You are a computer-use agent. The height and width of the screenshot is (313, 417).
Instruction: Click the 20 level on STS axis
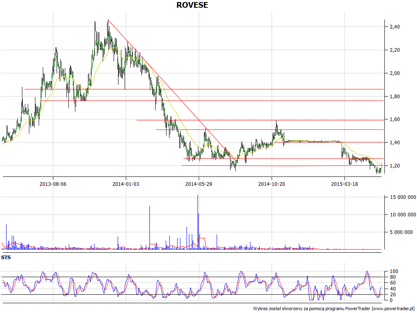pyautogui.click(x=394, y=294)
